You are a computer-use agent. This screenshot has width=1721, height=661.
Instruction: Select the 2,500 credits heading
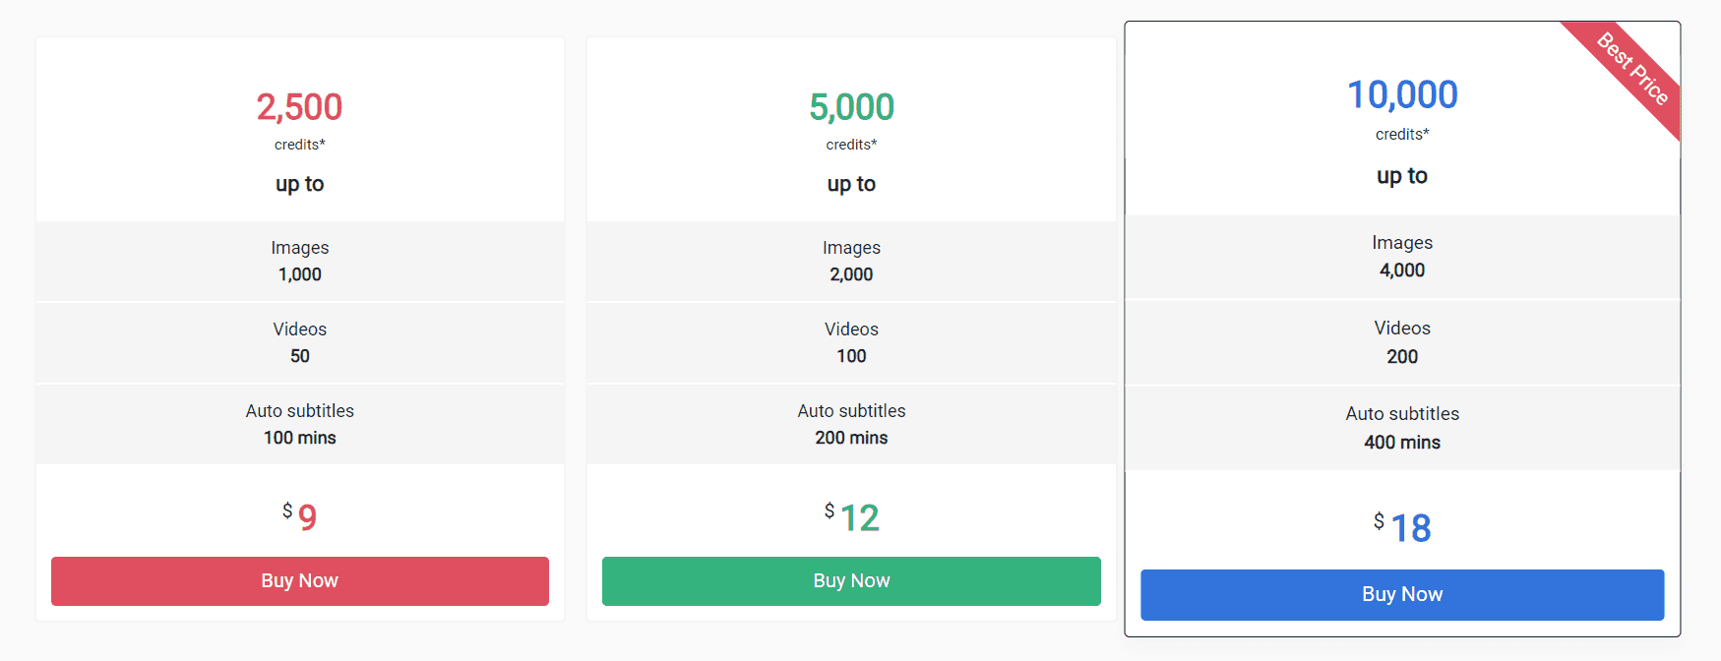coord(300,107)
